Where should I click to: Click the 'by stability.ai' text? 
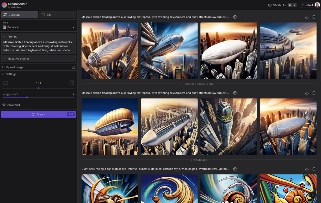point(14,8)
